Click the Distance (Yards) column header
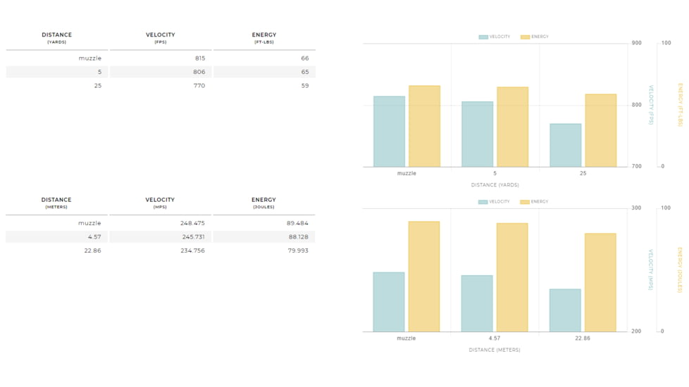 [x=56, y=38]
